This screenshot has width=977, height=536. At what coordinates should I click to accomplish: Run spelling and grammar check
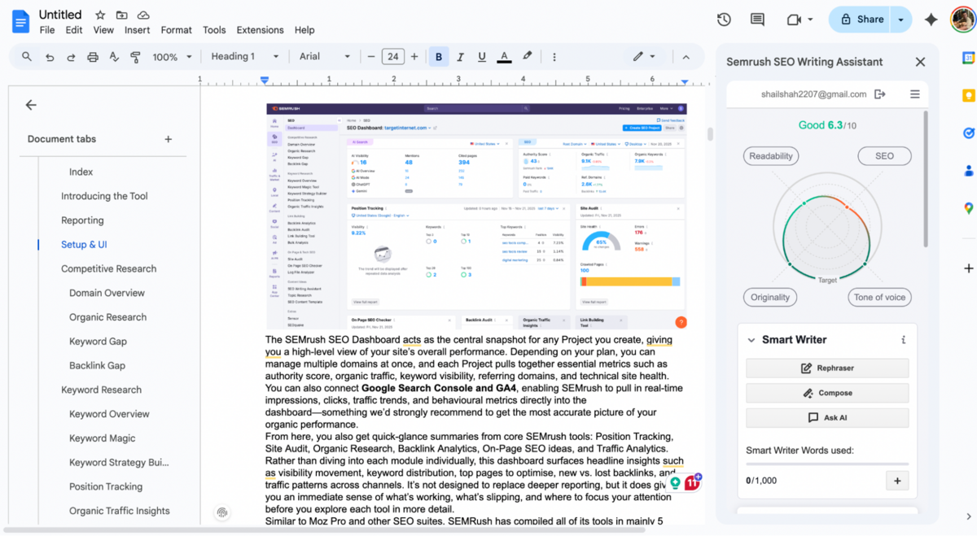114,57
